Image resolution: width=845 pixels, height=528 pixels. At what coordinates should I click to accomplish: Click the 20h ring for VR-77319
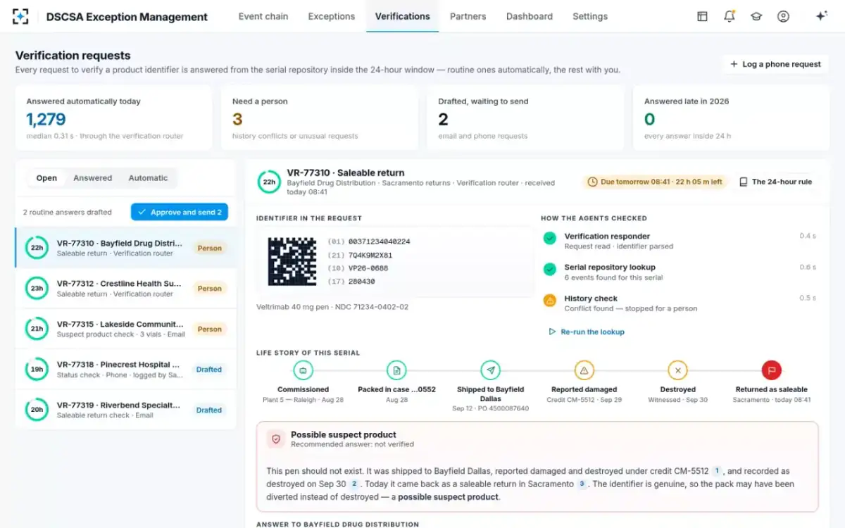pyautogui.click(x=37, y=410)
